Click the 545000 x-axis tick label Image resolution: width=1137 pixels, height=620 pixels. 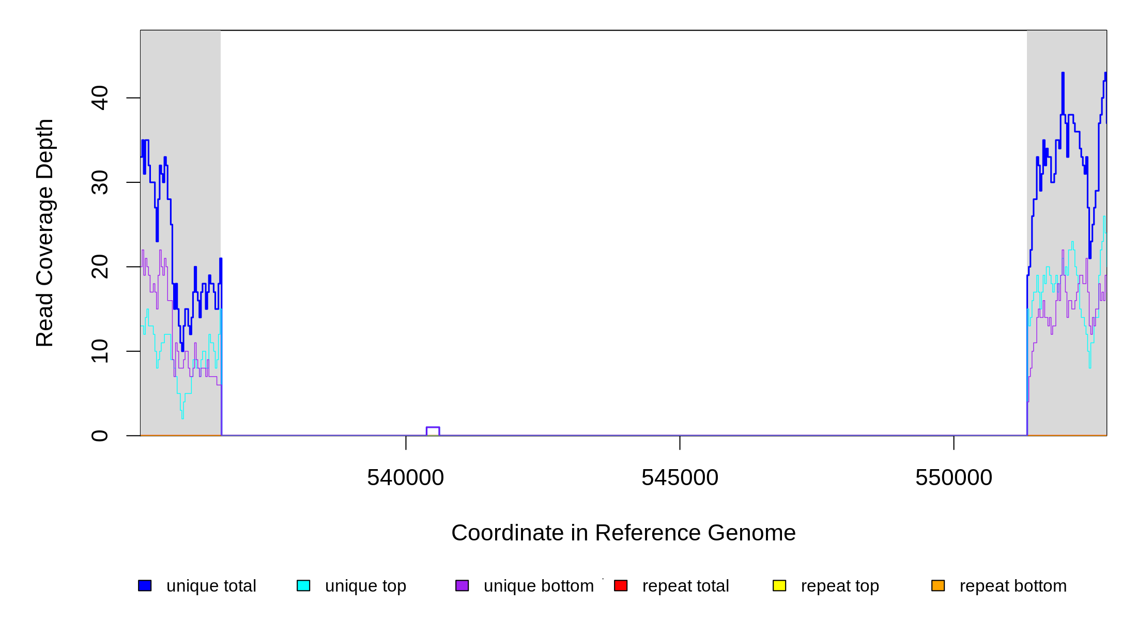[680, 477]
